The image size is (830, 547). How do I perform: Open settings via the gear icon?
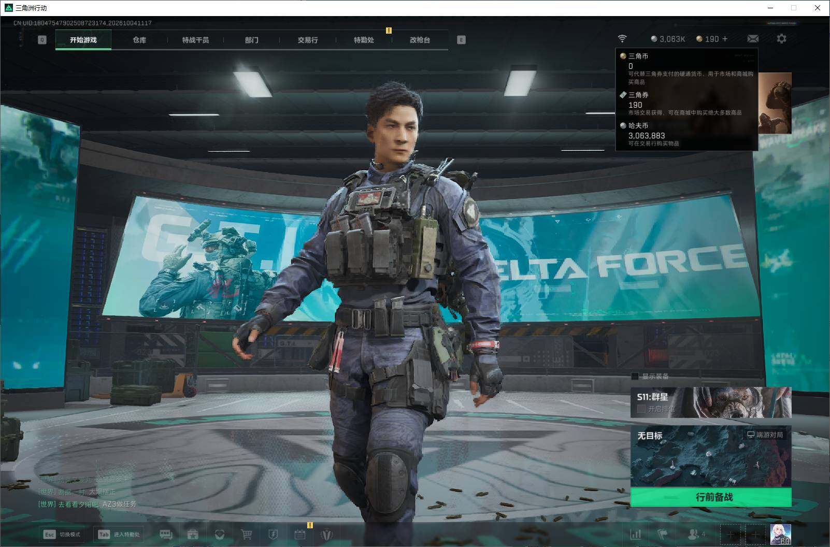click(781, 39)
